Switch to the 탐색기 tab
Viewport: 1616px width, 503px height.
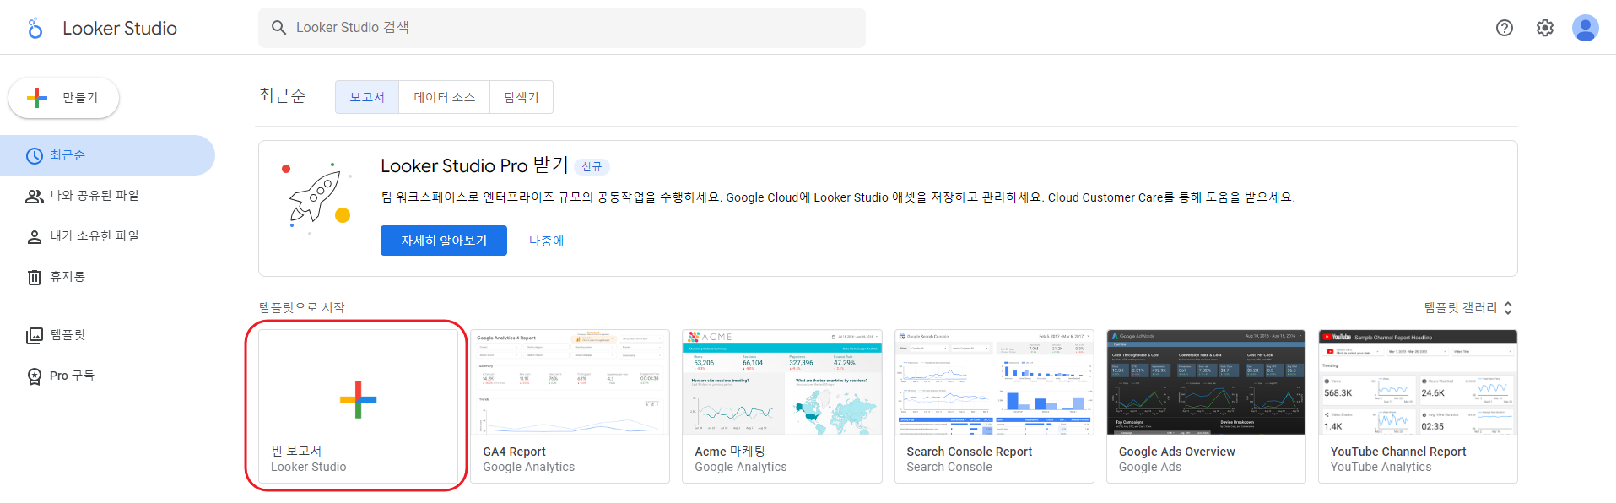coord(522,97)
